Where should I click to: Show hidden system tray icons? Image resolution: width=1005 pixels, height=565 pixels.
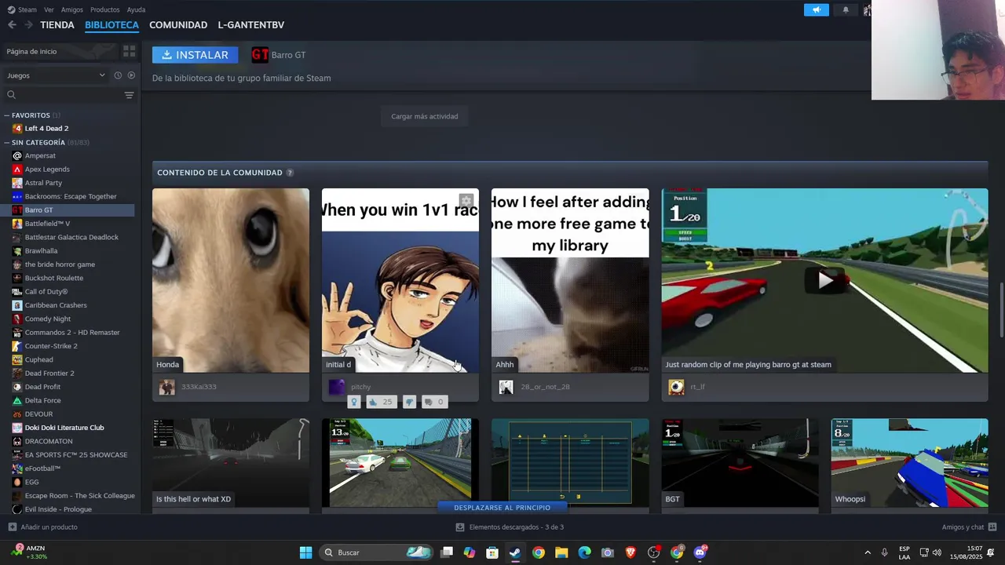[868, 552]
